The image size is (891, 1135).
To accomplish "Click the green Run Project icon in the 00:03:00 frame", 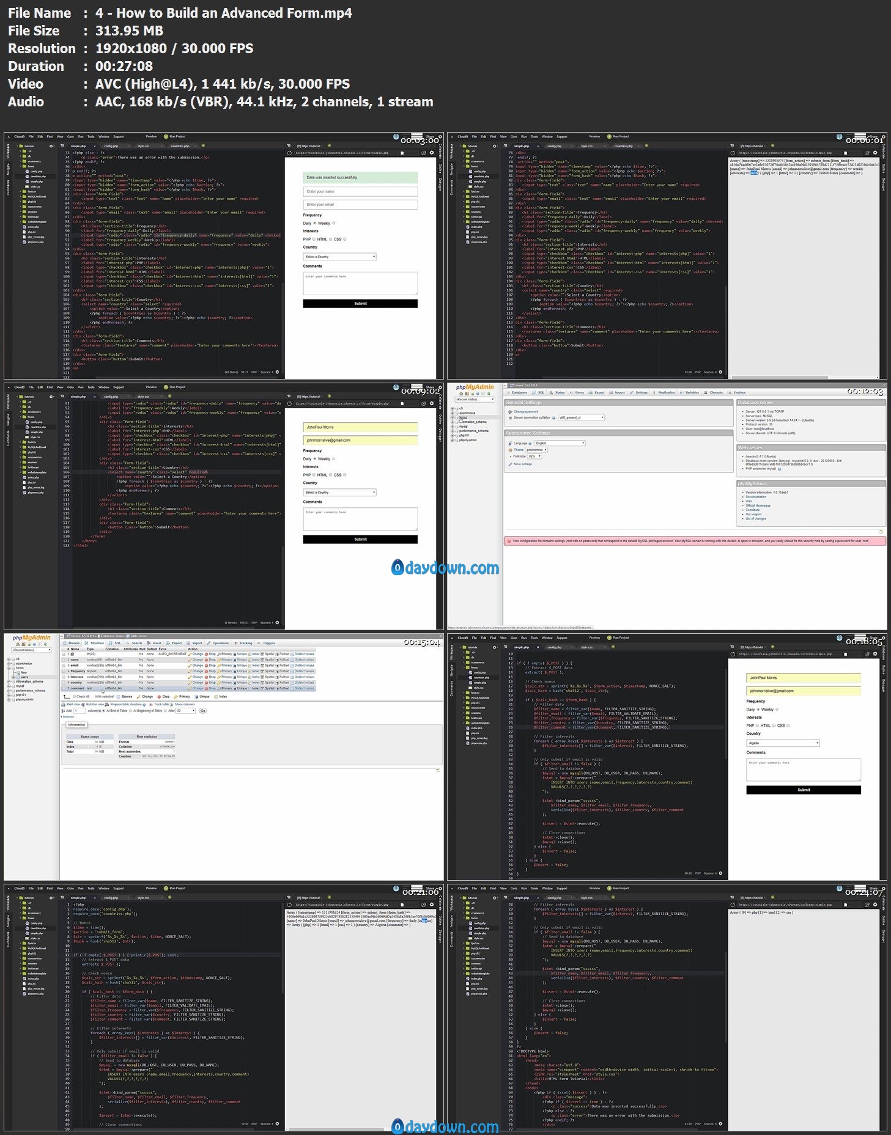I will click(166, 136).
